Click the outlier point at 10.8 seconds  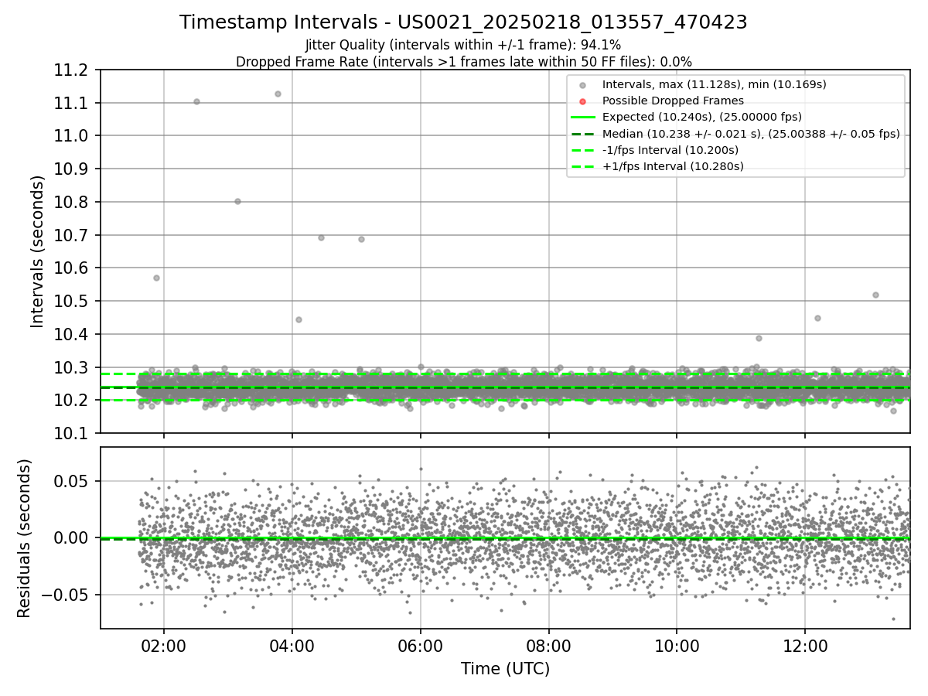coord(237,201)
